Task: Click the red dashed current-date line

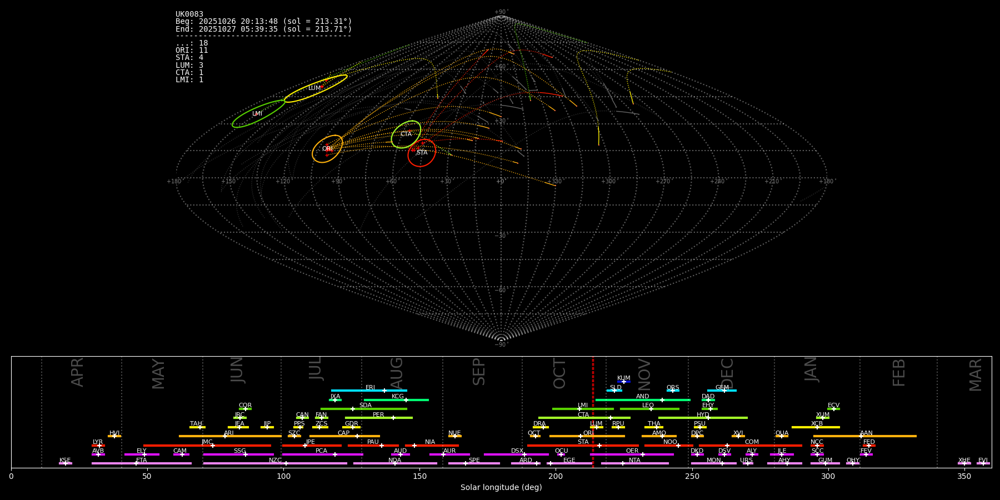Action: pyautogui.click(x=593, y=411)
